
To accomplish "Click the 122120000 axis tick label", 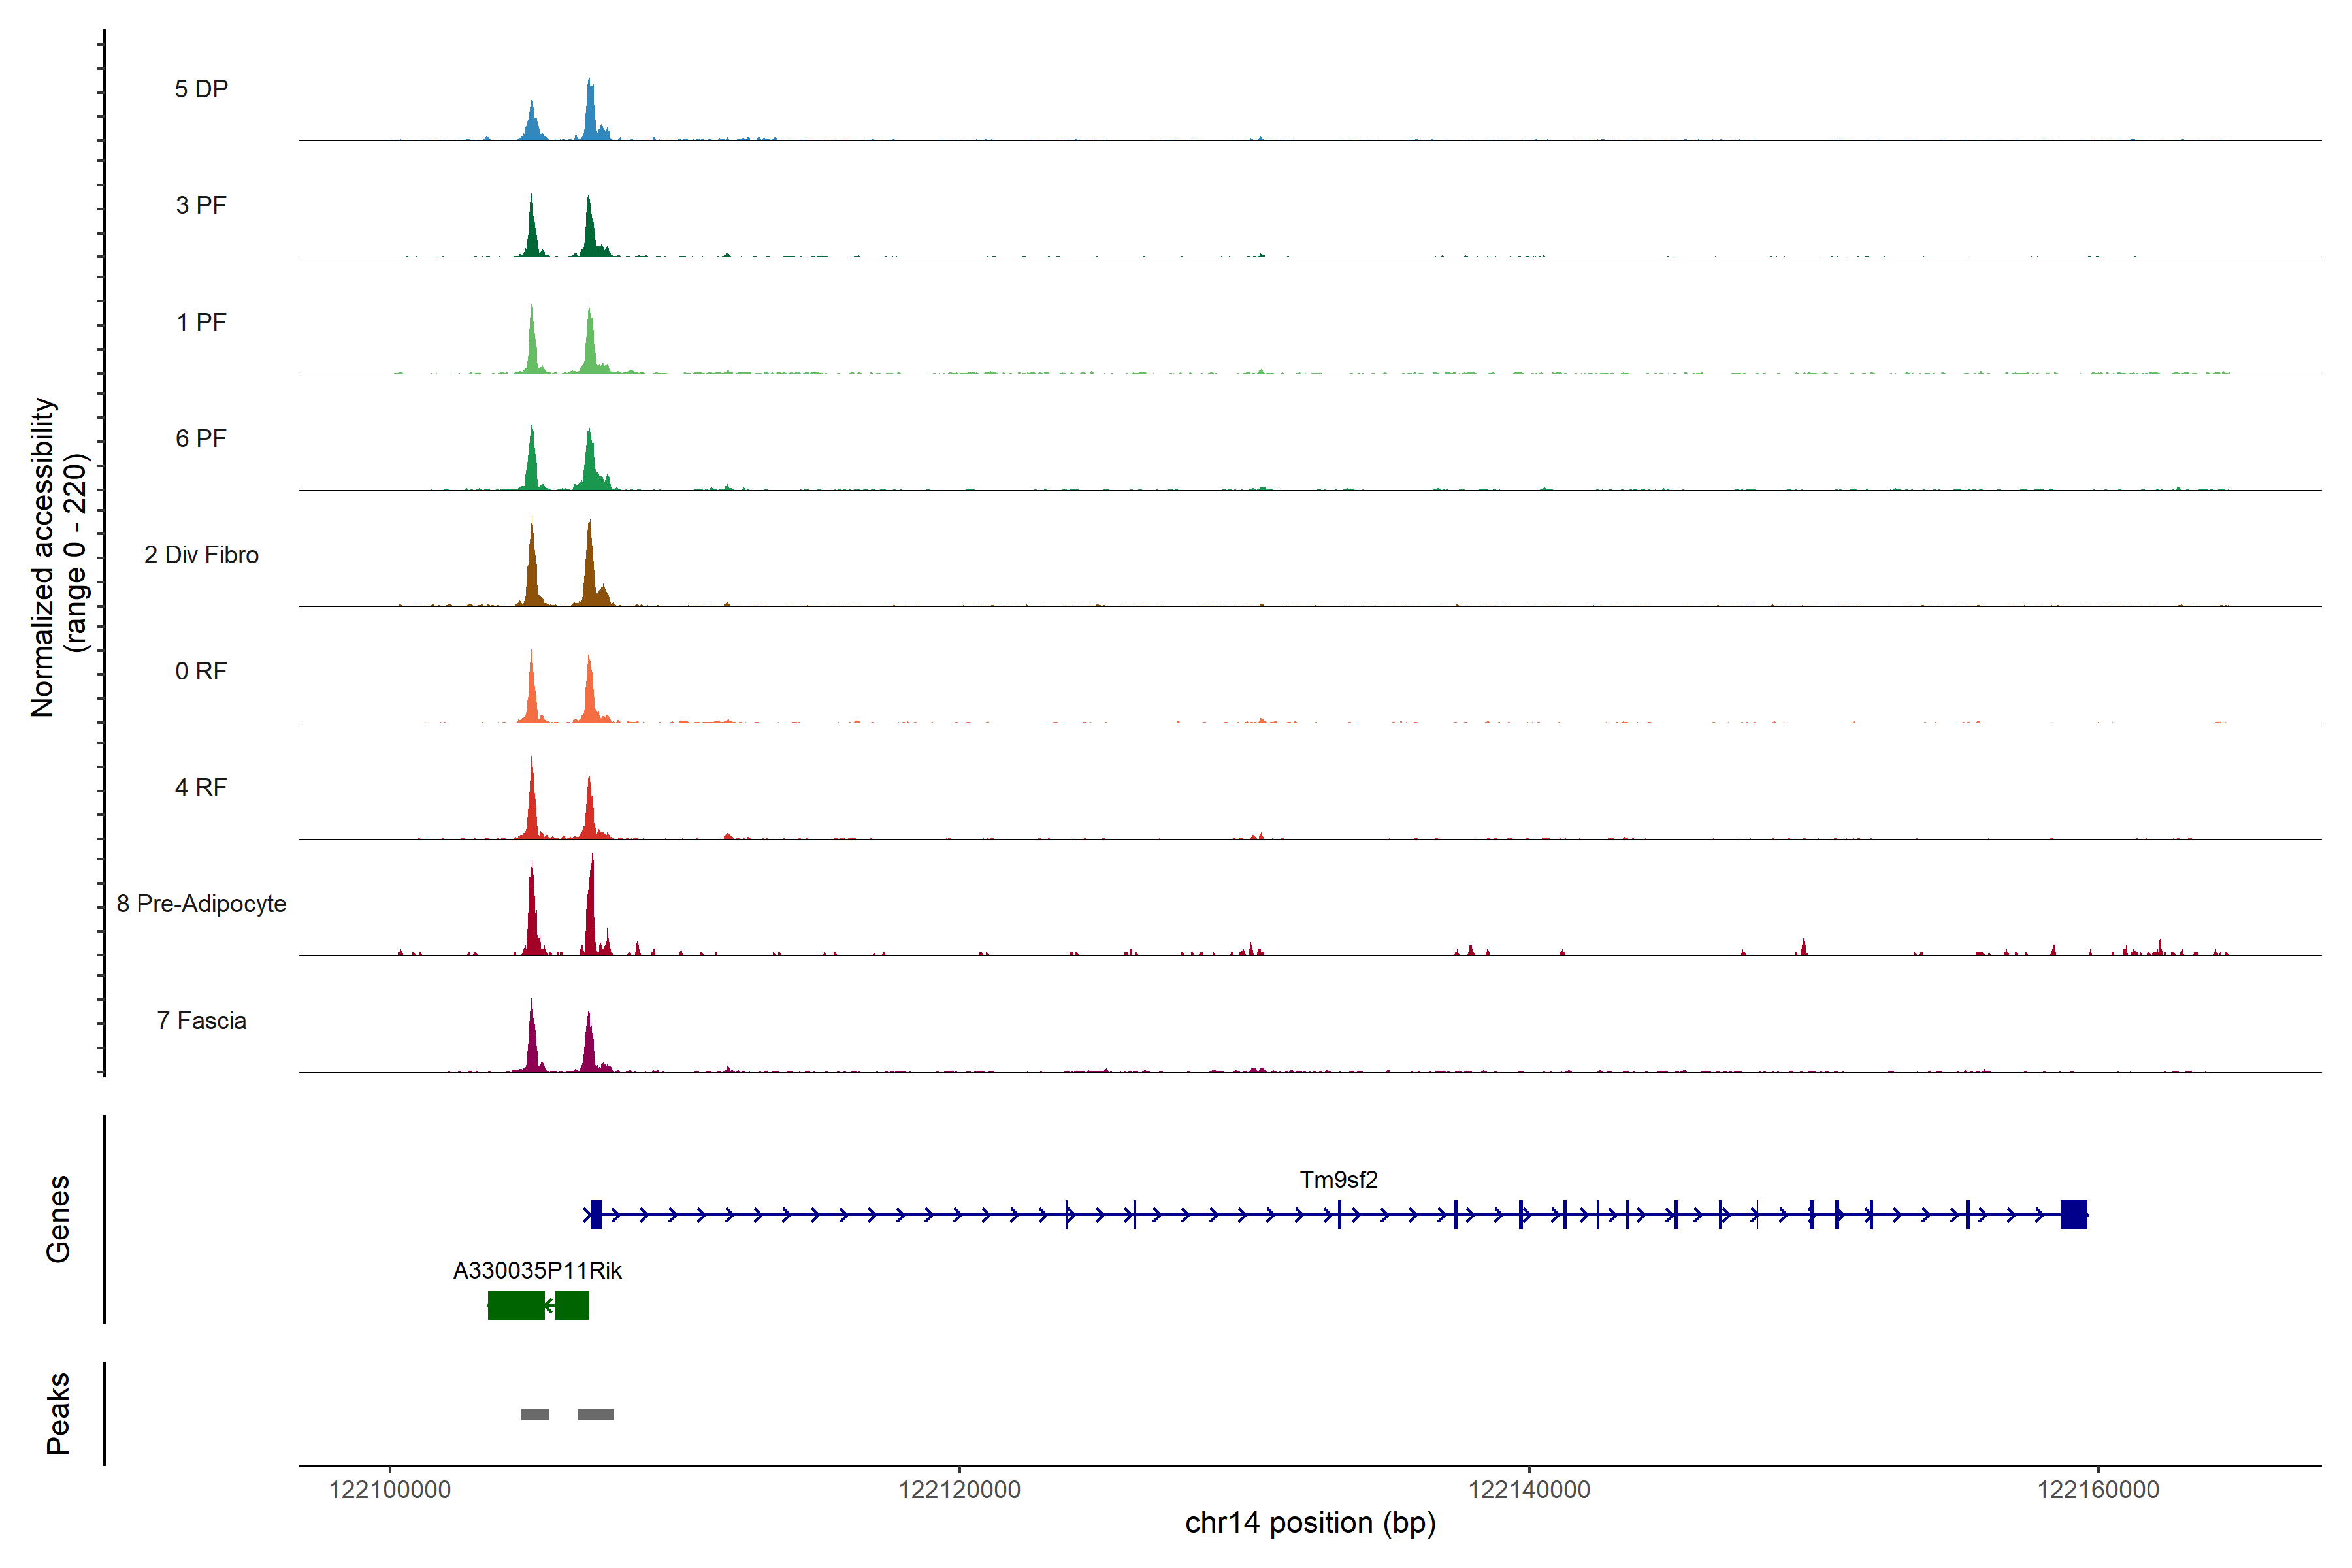I will (959, 1490).
